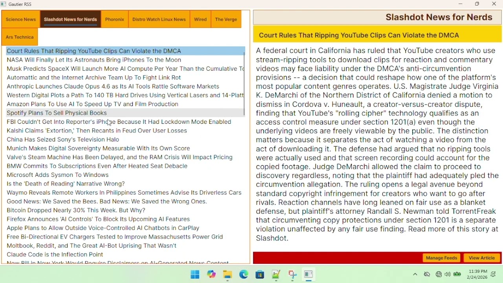The width and height of the screenshot is (503, 283).
Task: Open Microsoft Store from the taskbar
Action: pos(260,275)
